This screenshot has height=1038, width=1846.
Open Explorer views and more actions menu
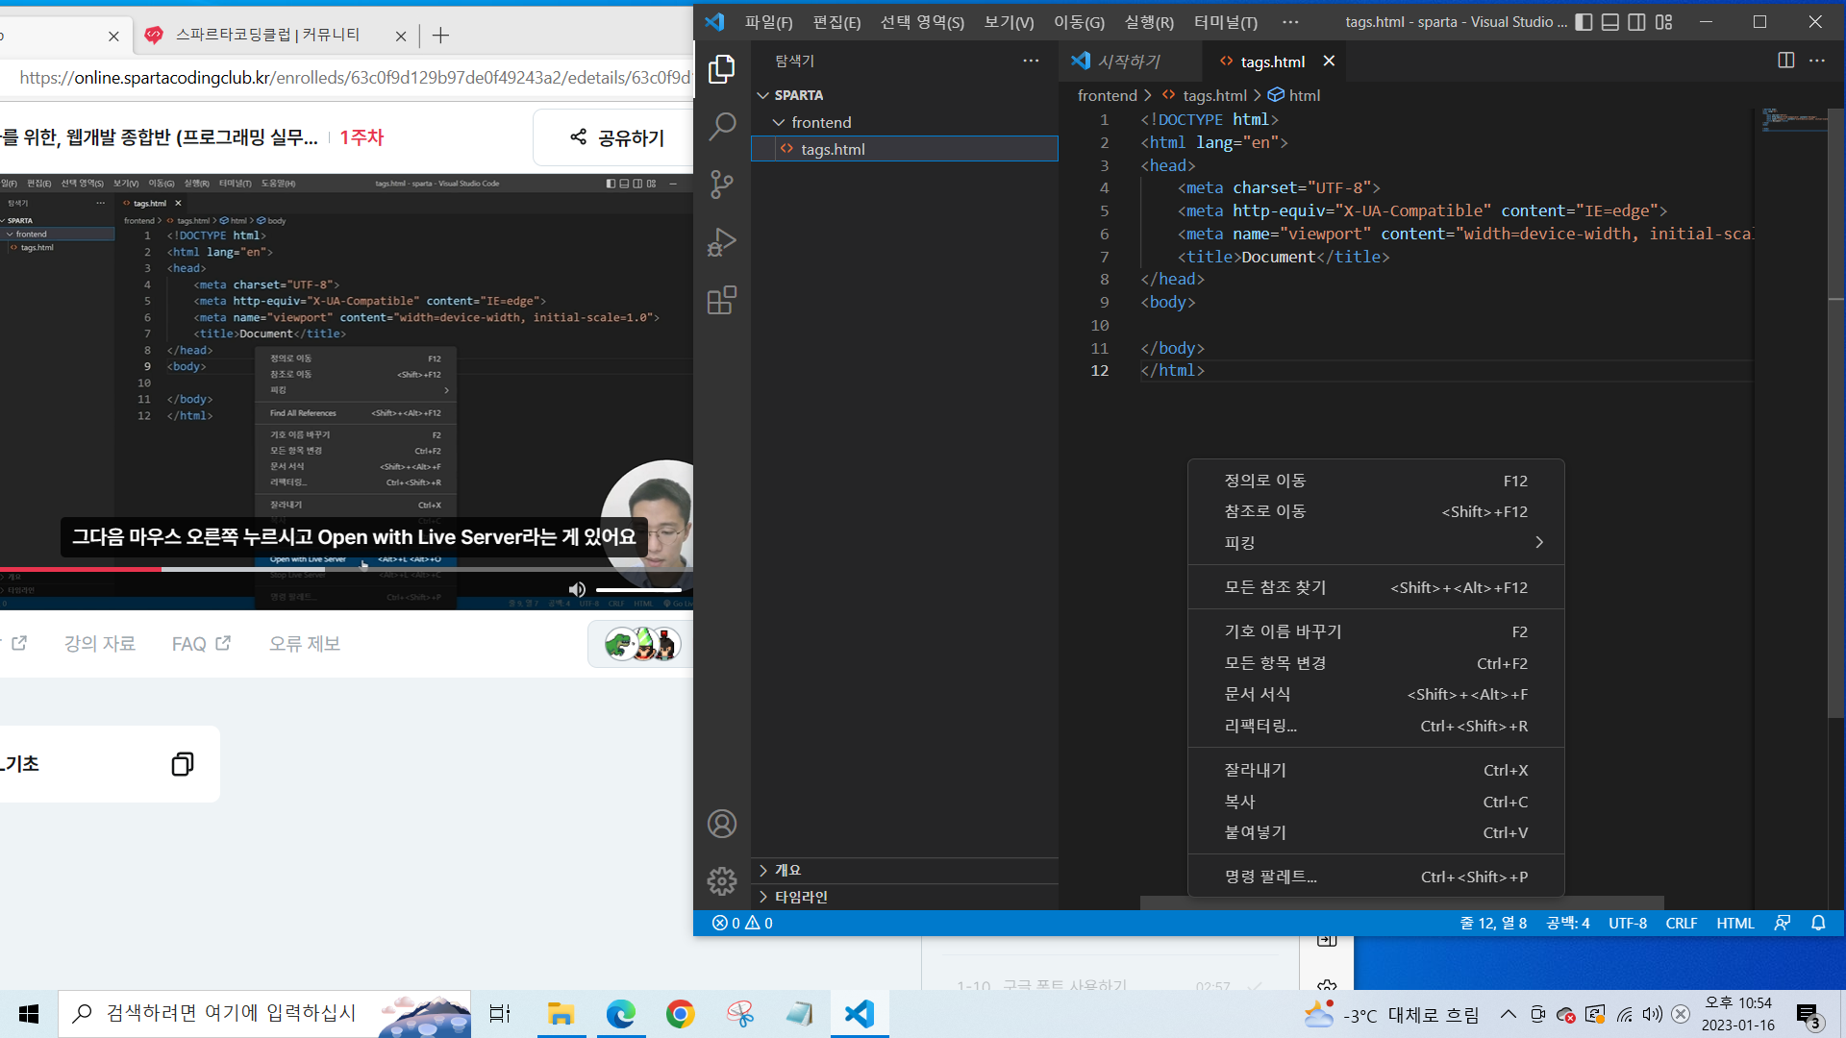coord(1031,61)
